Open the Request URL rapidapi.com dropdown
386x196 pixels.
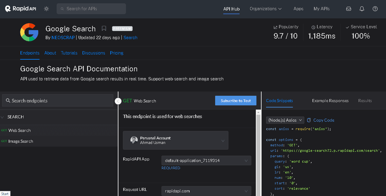click(x=206, y=191)
